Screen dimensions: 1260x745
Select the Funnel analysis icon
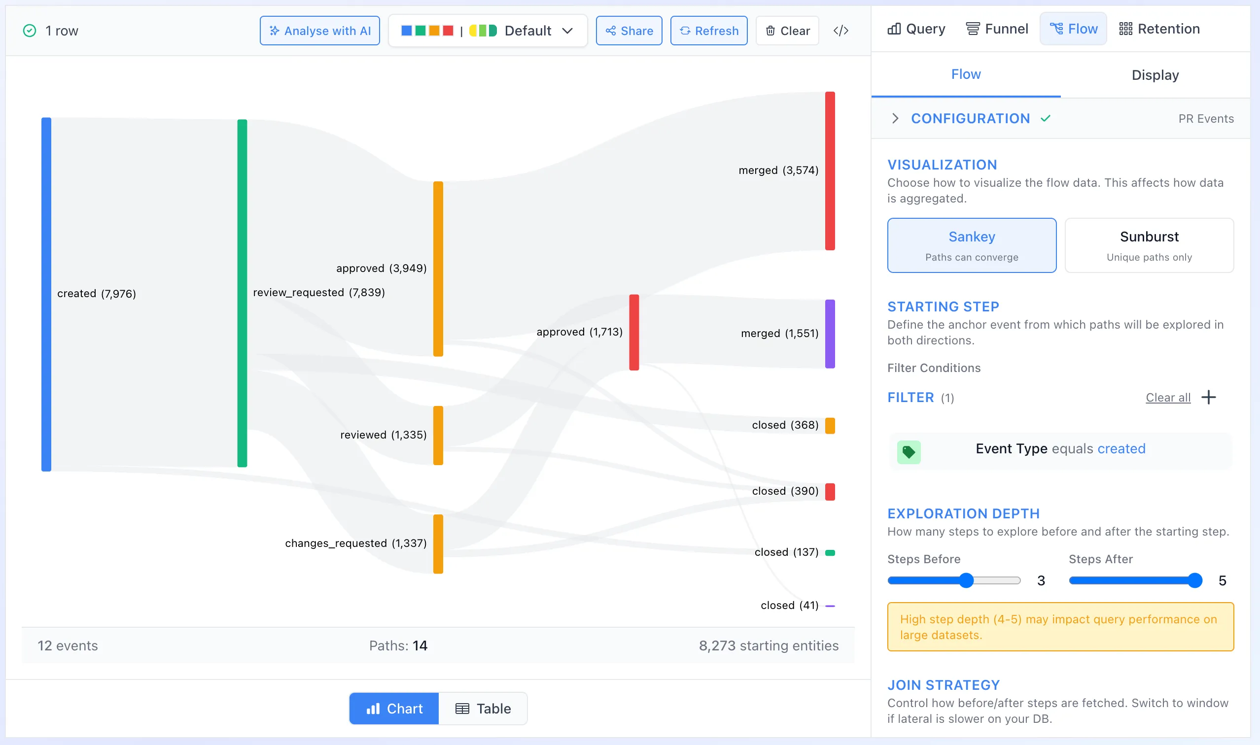973,28
